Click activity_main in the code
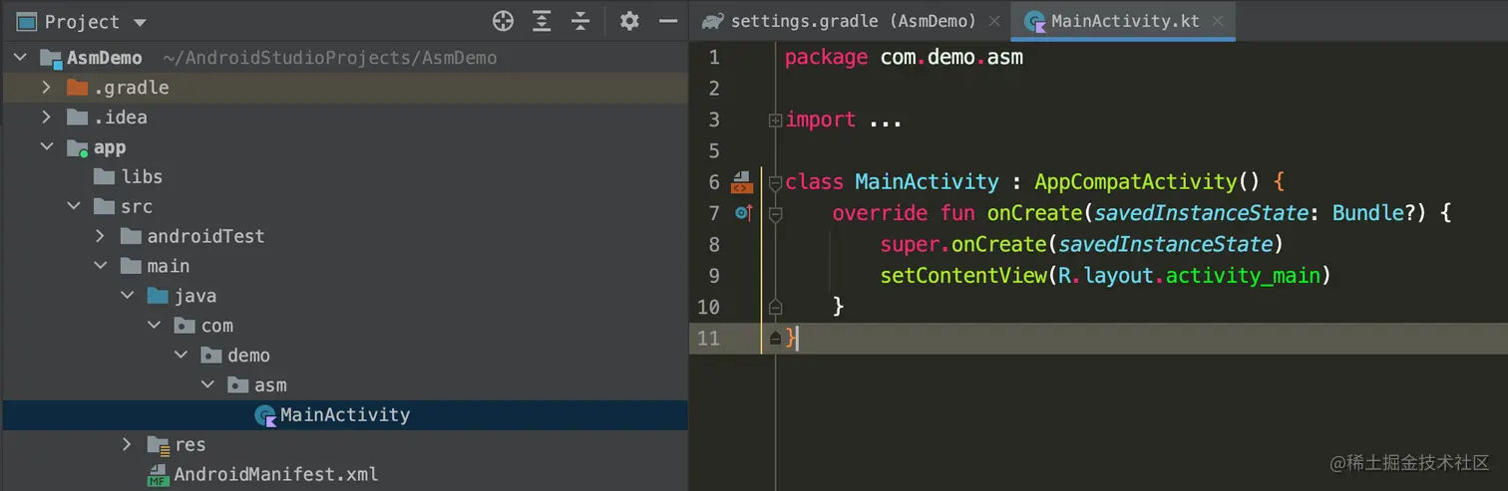The height and width of the screenshot is (491, 1508). pyautogui.click(x=1243, y=275)
